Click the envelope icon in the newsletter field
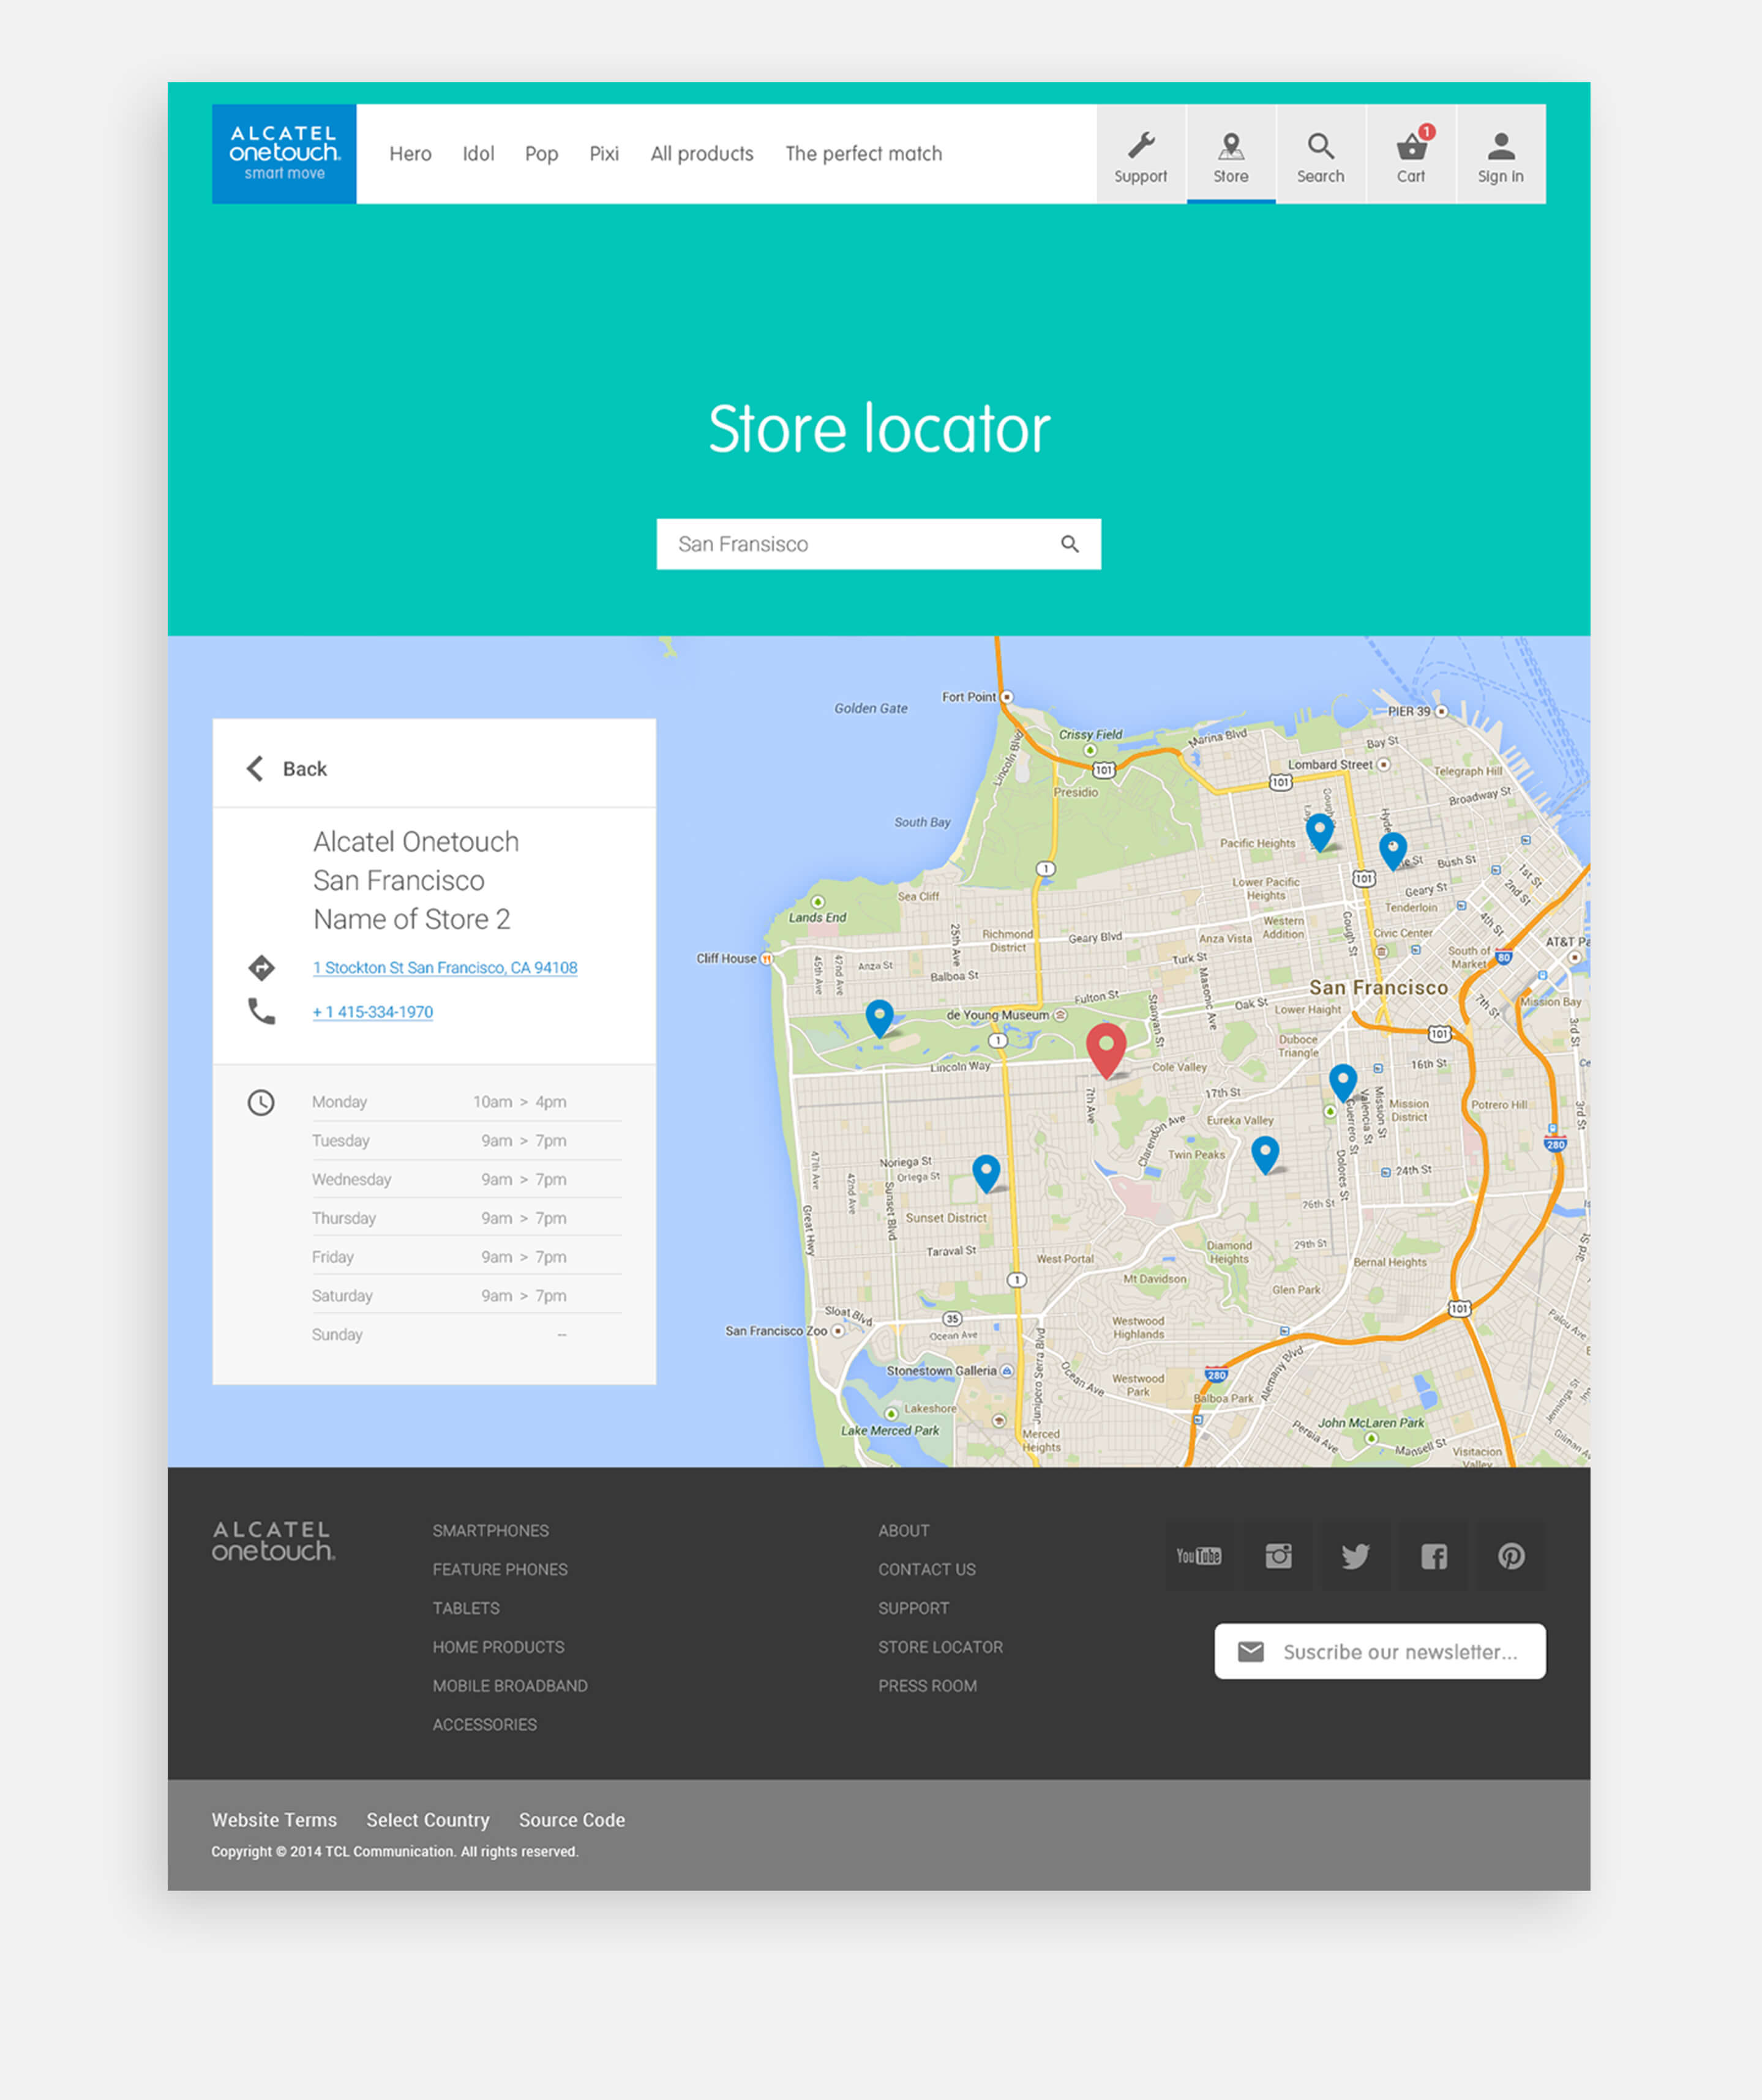The height and width of the screenshot is (2100, 1762). pyautogui.click(x=1251, y=1652)
